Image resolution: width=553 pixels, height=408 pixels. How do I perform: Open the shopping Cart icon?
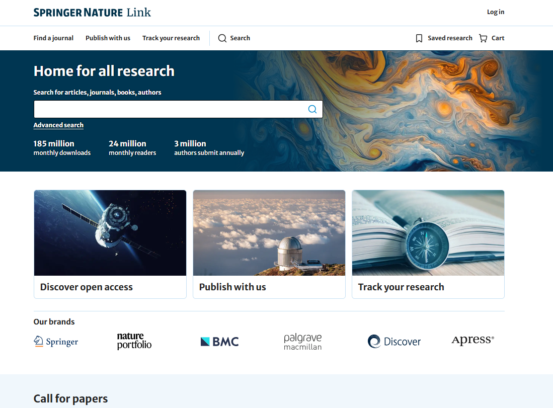483,38
